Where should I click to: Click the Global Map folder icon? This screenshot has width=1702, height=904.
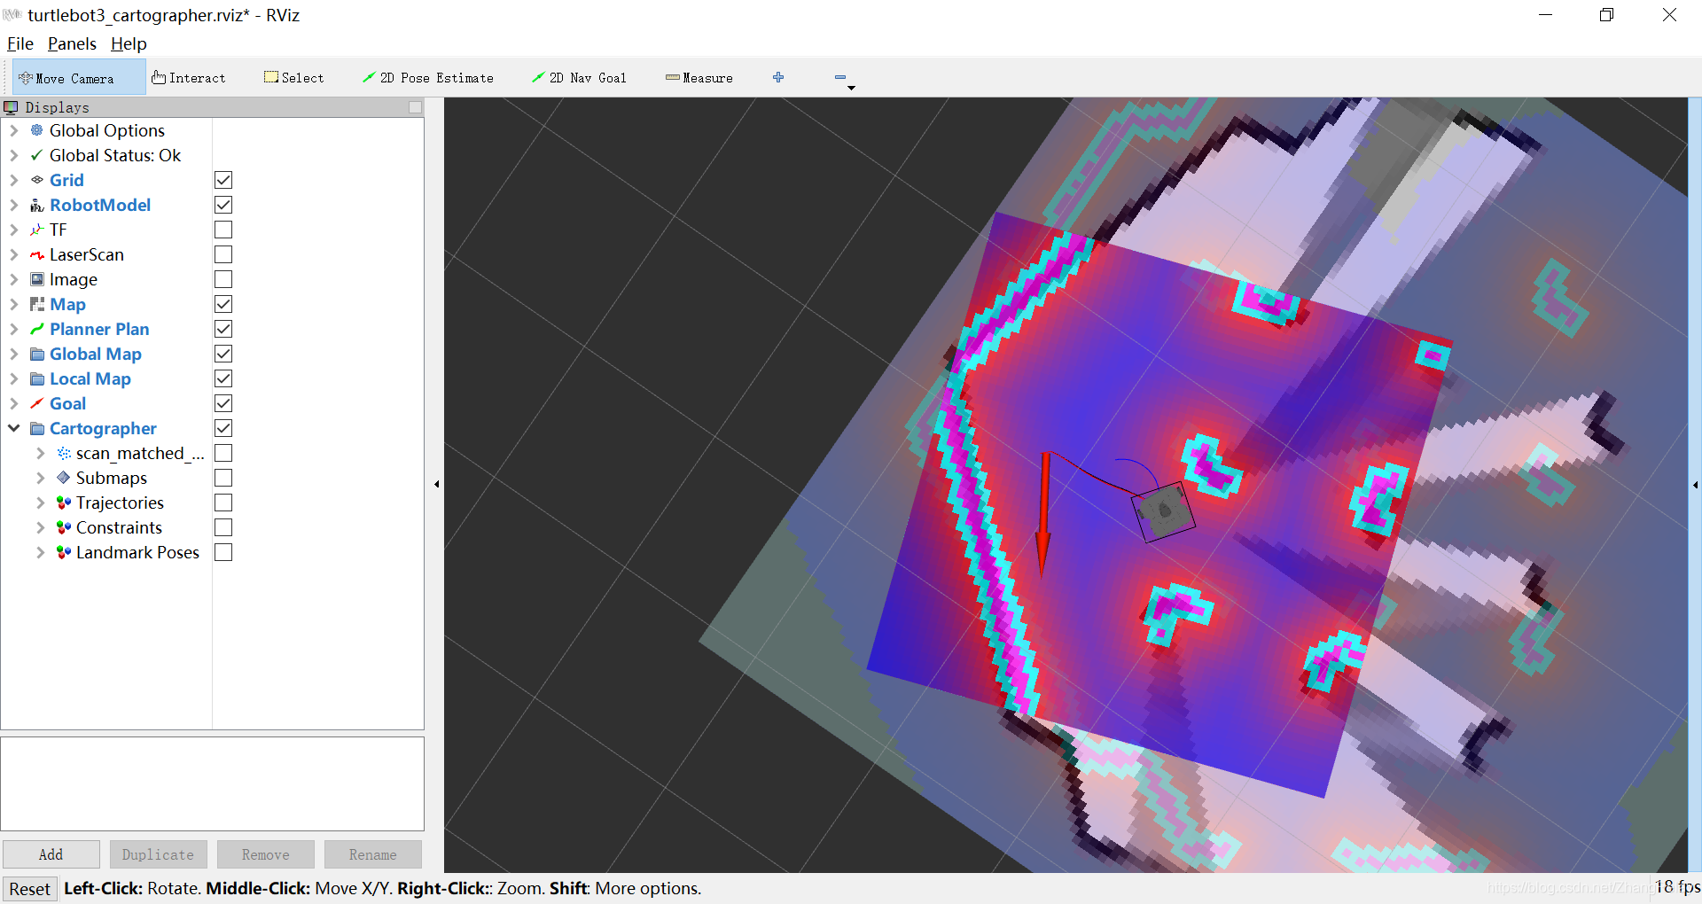tap(37, 354)
